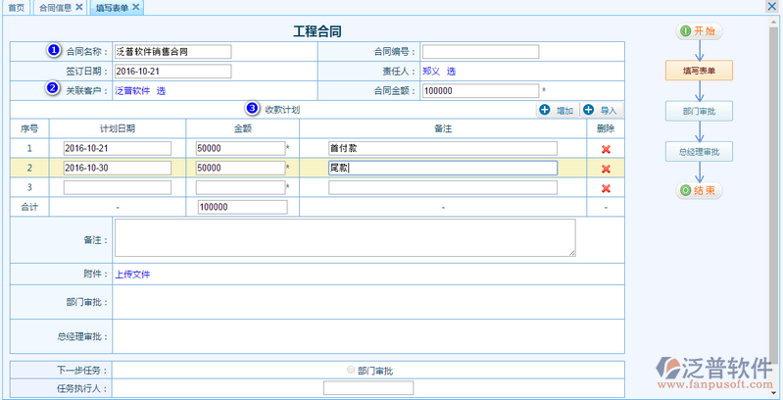The image size is (783, 400).
Task: Focus the 合同金额 input field
Action: click(x=481, y=91)
